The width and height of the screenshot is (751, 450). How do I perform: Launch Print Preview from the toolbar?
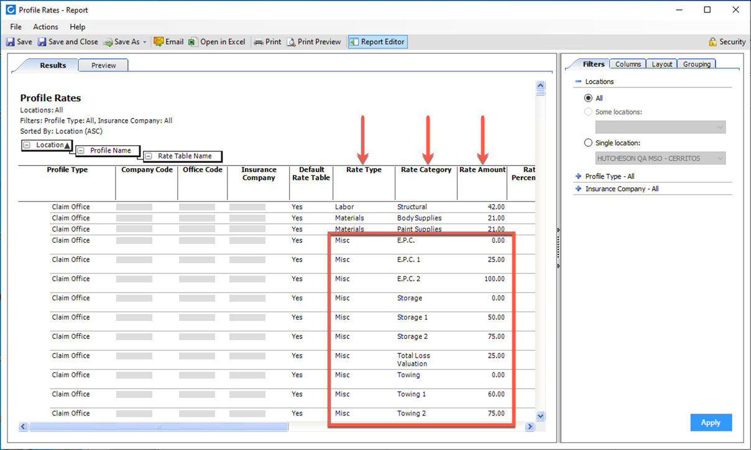point(314,42)
